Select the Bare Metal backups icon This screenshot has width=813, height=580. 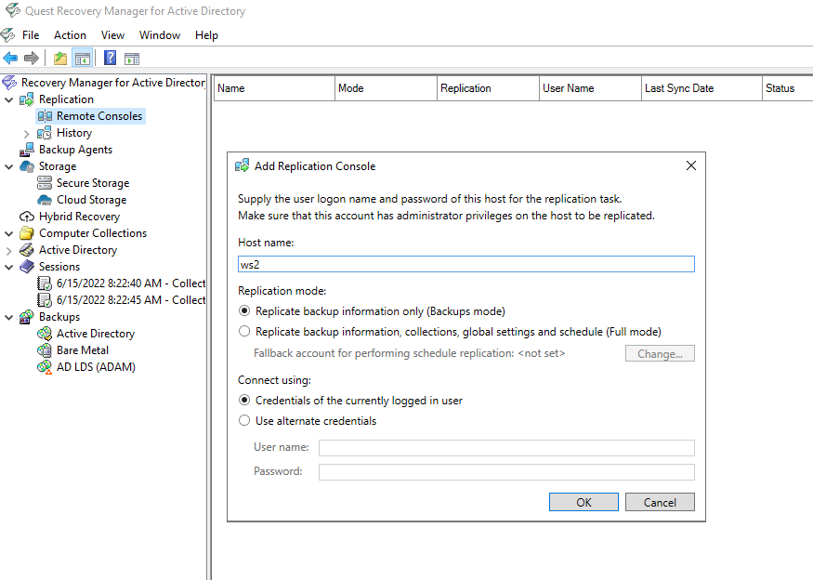point(45,349)
